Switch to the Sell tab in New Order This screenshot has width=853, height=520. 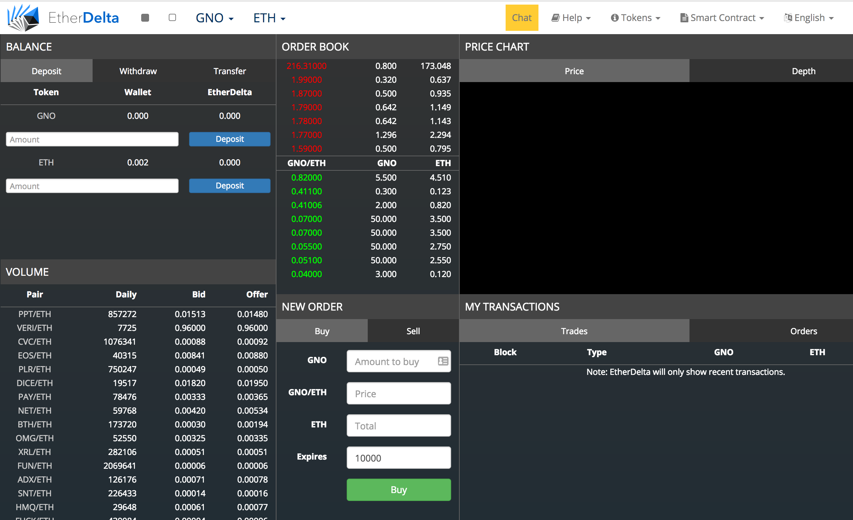pos(413,331)
